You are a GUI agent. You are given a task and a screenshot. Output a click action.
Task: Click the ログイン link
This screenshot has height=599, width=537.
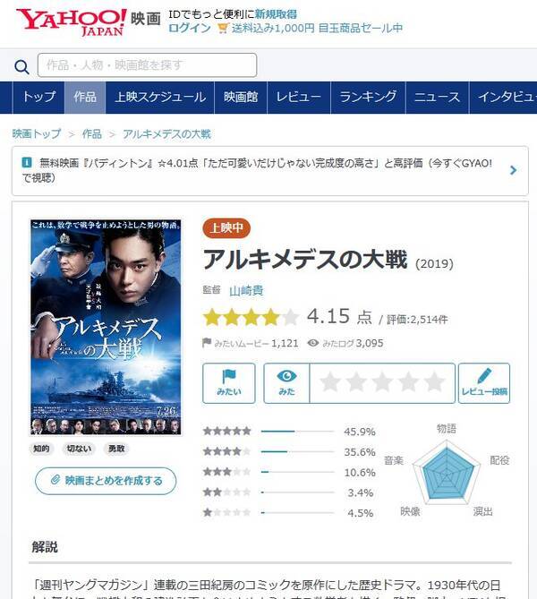[x=190, y=29]
